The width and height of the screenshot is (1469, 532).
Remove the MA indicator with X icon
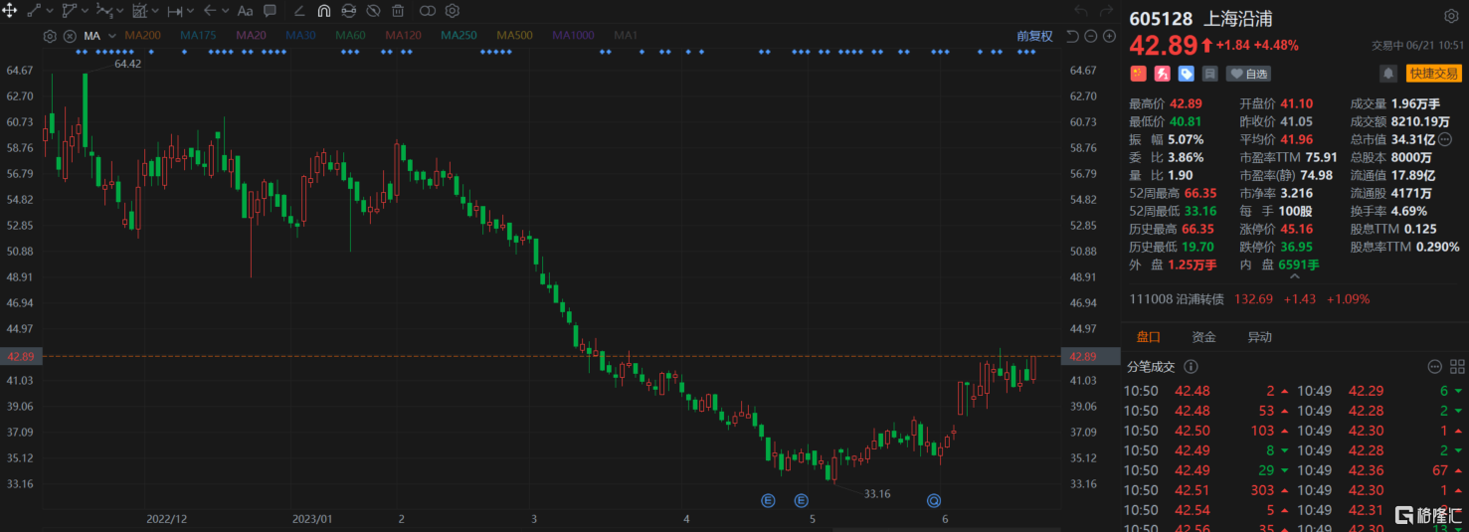pos(70,36)
